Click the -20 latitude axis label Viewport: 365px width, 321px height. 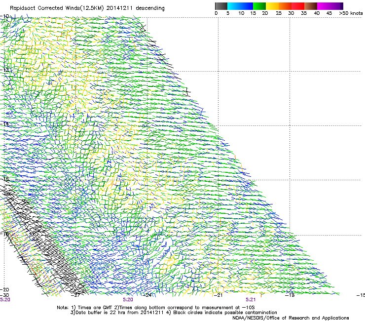click(x=4, y=290)
